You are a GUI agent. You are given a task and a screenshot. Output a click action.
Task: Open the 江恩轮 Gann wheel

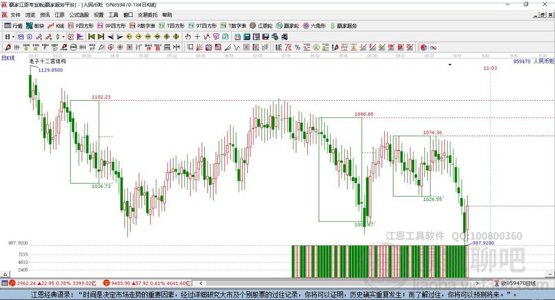pyautogui.click(x=261, y=26)
